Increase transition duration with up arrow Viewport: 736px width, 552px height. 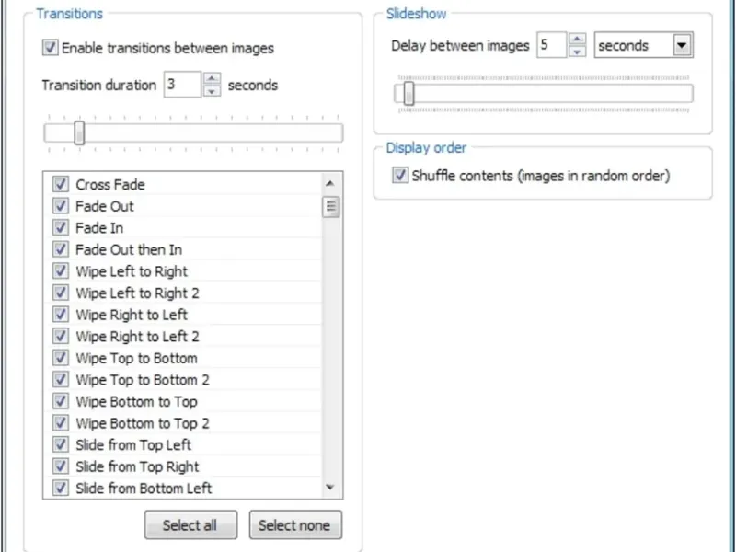pyautogui.click(x=213, y=79)
